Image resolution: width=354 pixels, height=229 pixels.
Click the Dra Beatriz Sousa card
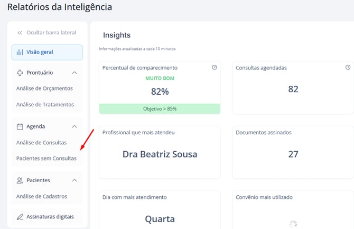[x=160, y=154]
